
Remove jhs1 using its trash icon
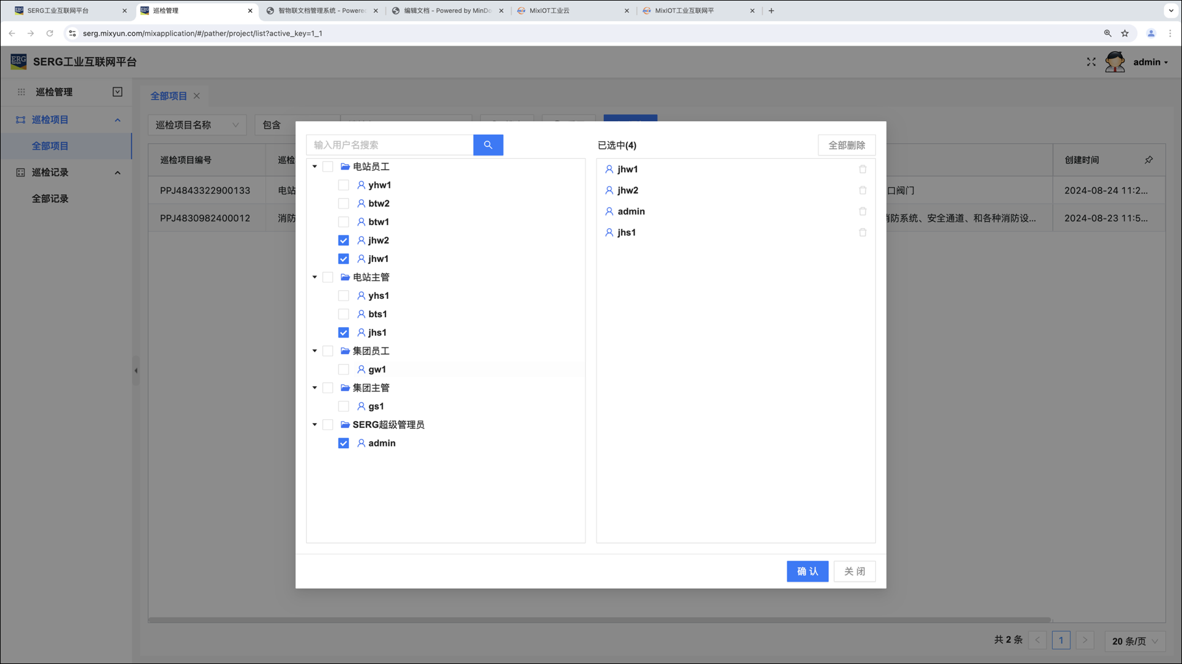pos(862,232)
